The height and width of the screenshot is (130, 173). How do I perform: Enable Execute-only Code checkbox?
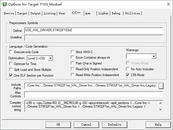(11, 52)
